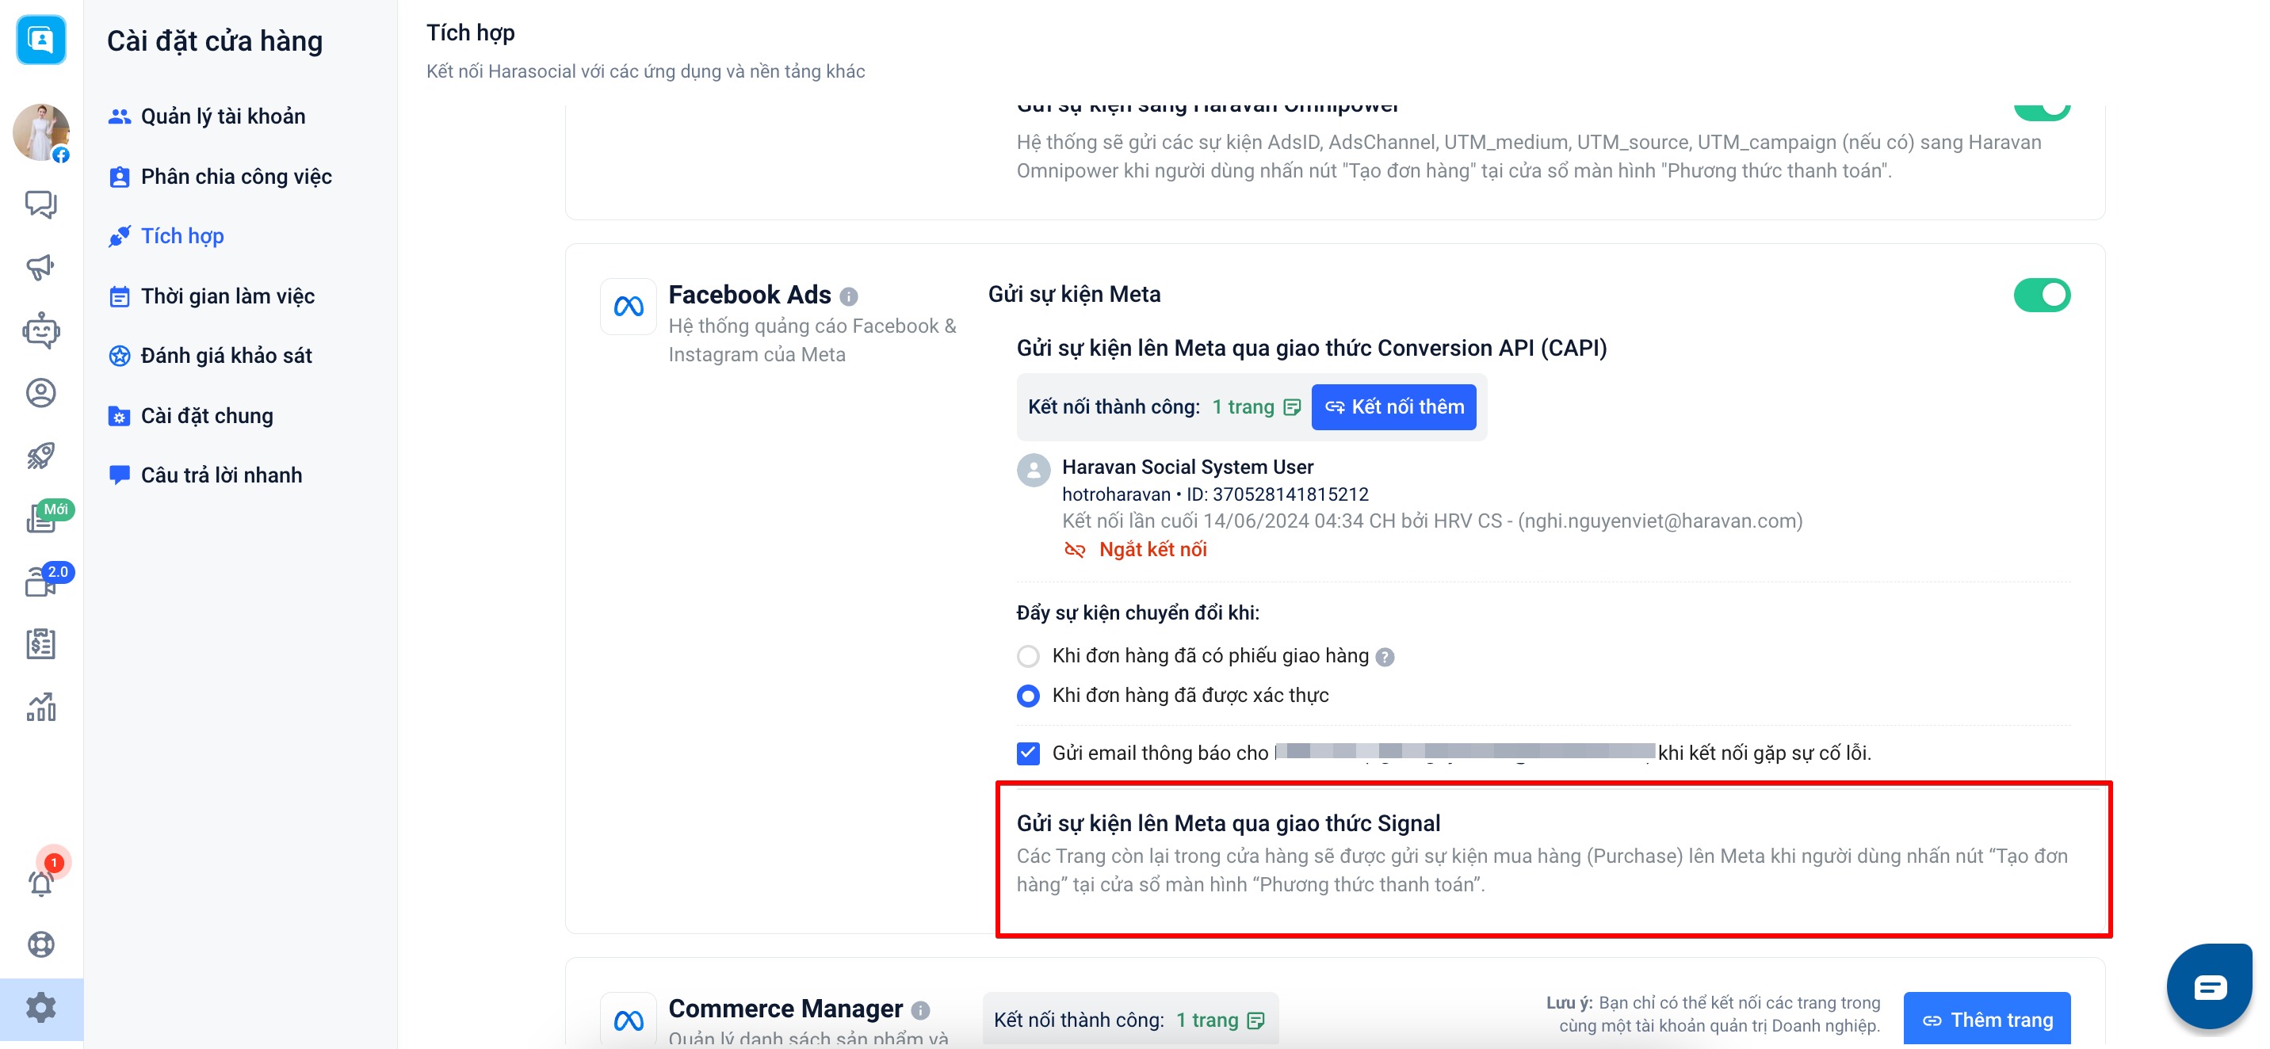Expand '1 trang' list in Commerce Manager

tap(1220, 1020)
